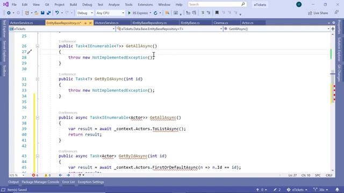Viewport: 344px width, 193px height.
Task: Switch to the IEntityBaseRepository.cs tab
Action: (x=149, y=23)
